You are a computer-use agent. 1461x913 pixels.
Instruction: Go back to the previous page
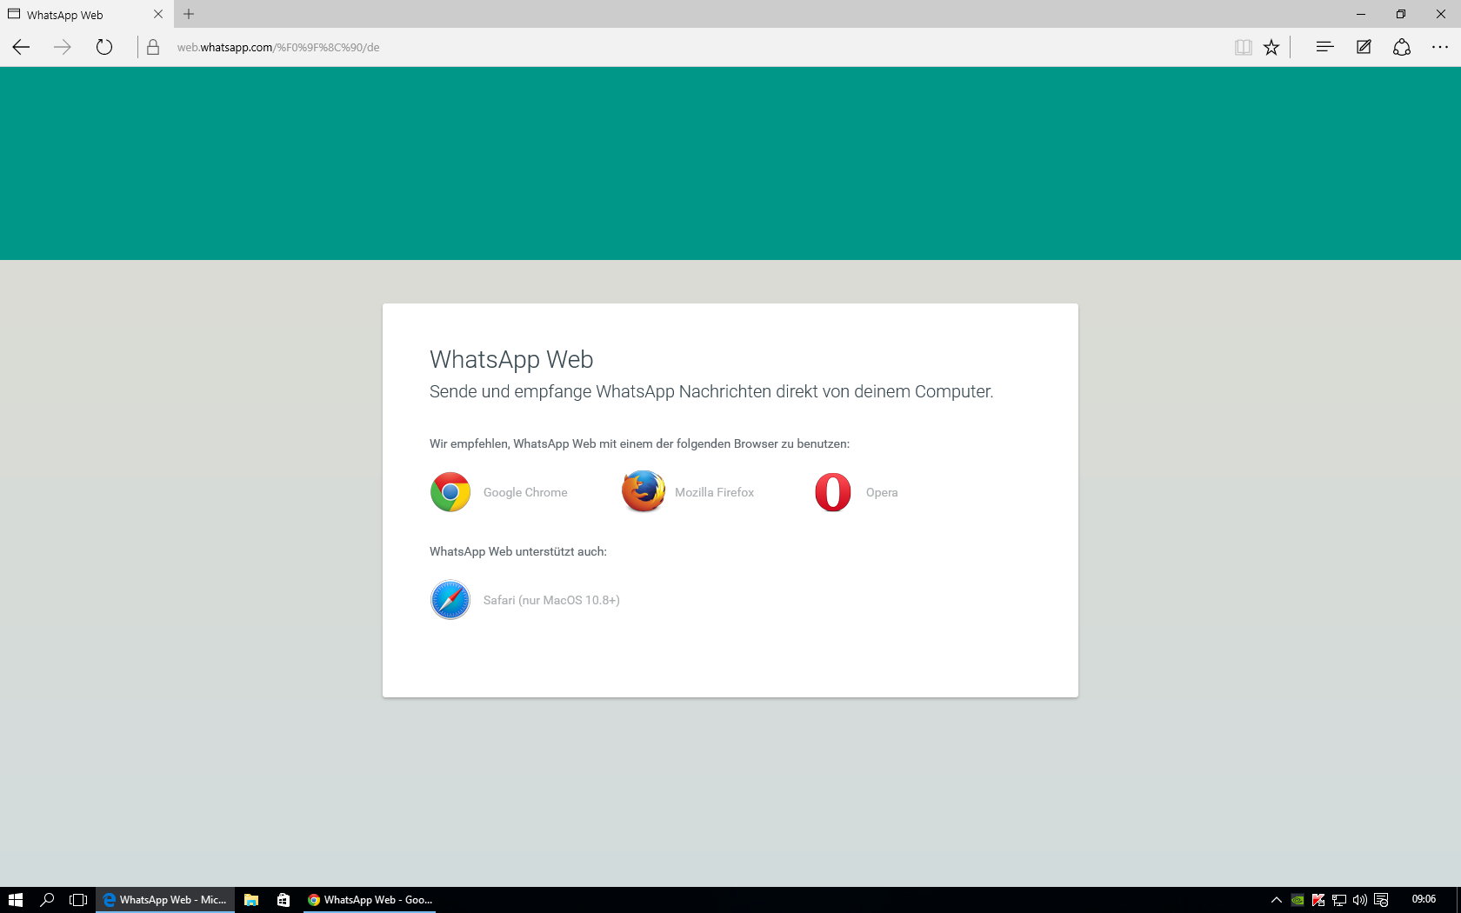click(x=21, y=47)
